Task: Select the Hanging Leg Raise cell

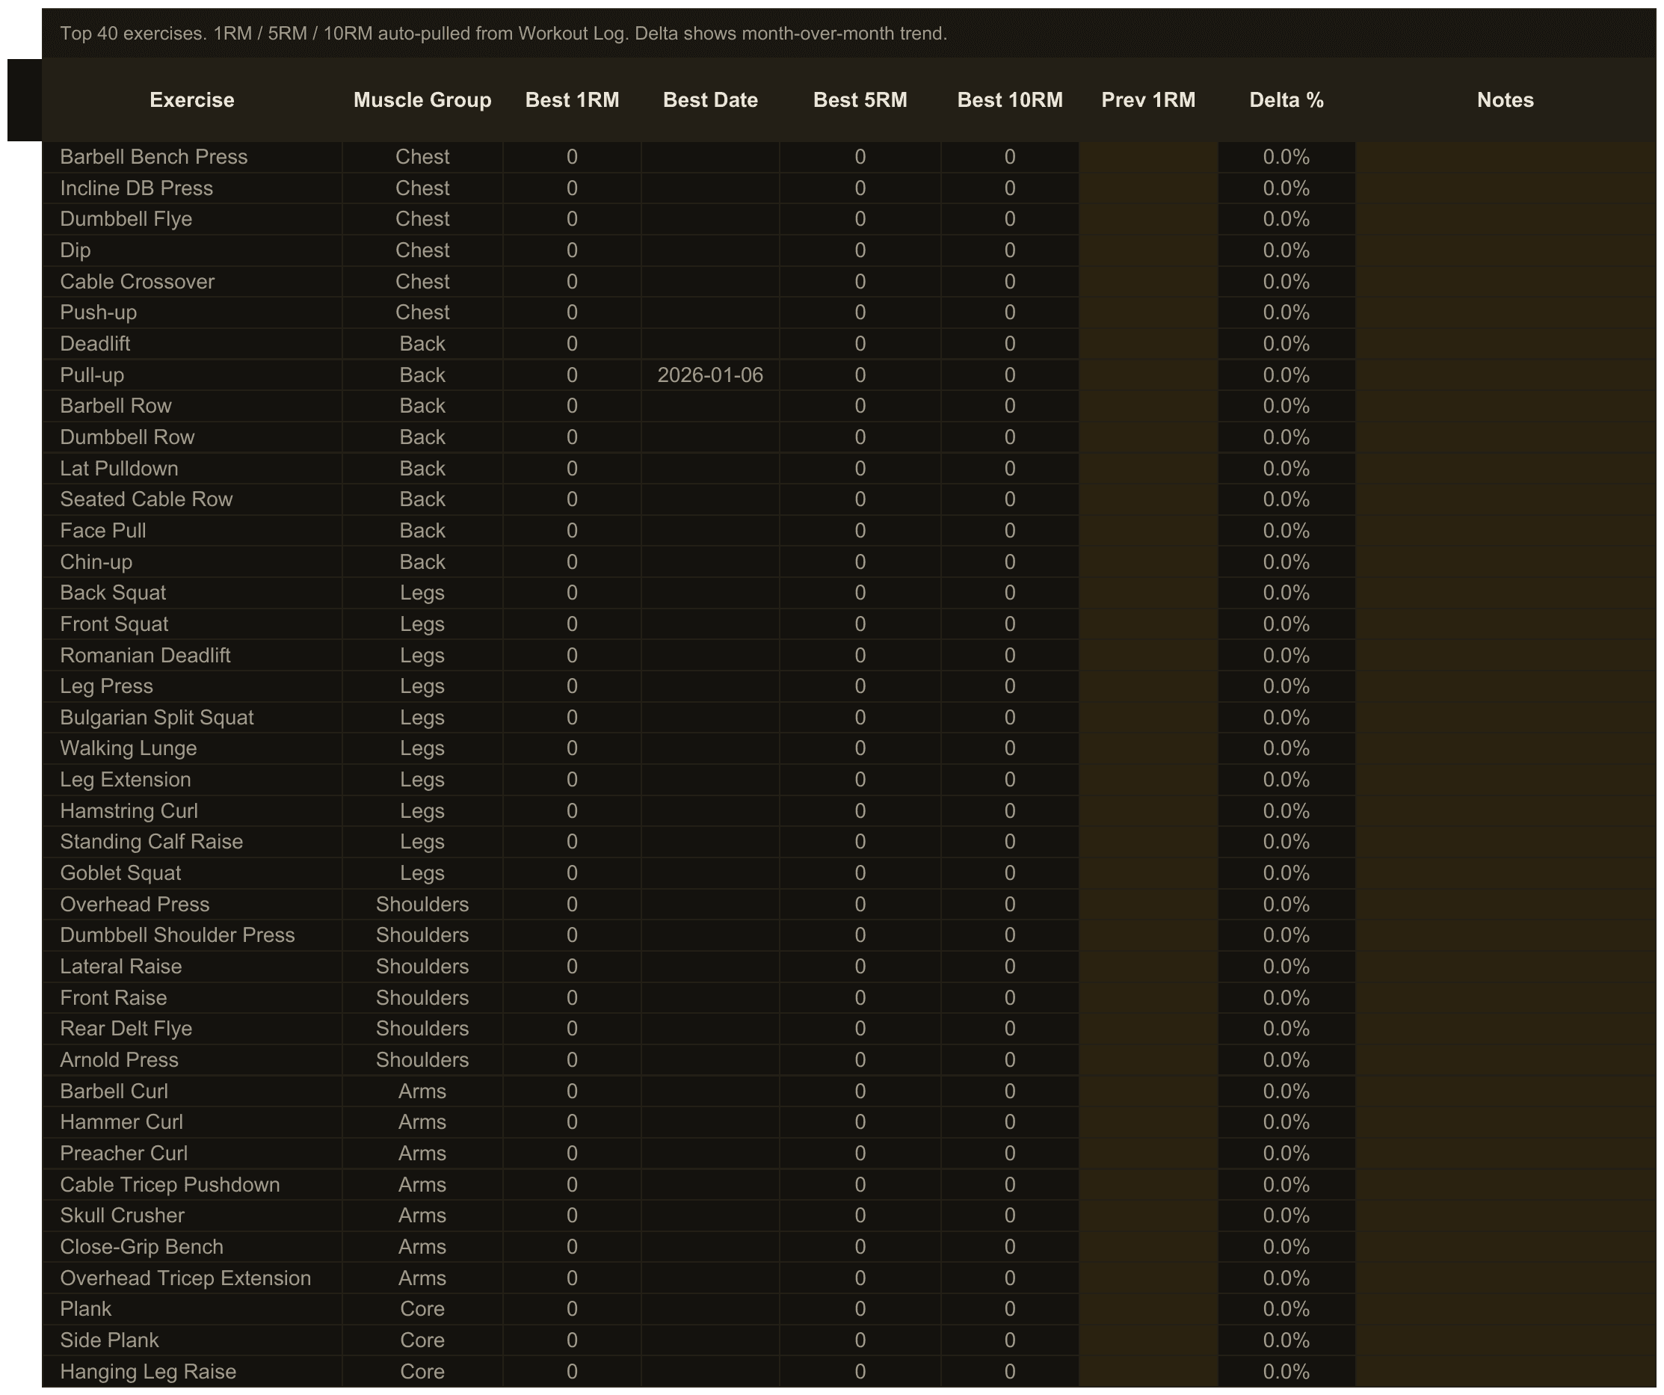Action: pos(192,1372)
